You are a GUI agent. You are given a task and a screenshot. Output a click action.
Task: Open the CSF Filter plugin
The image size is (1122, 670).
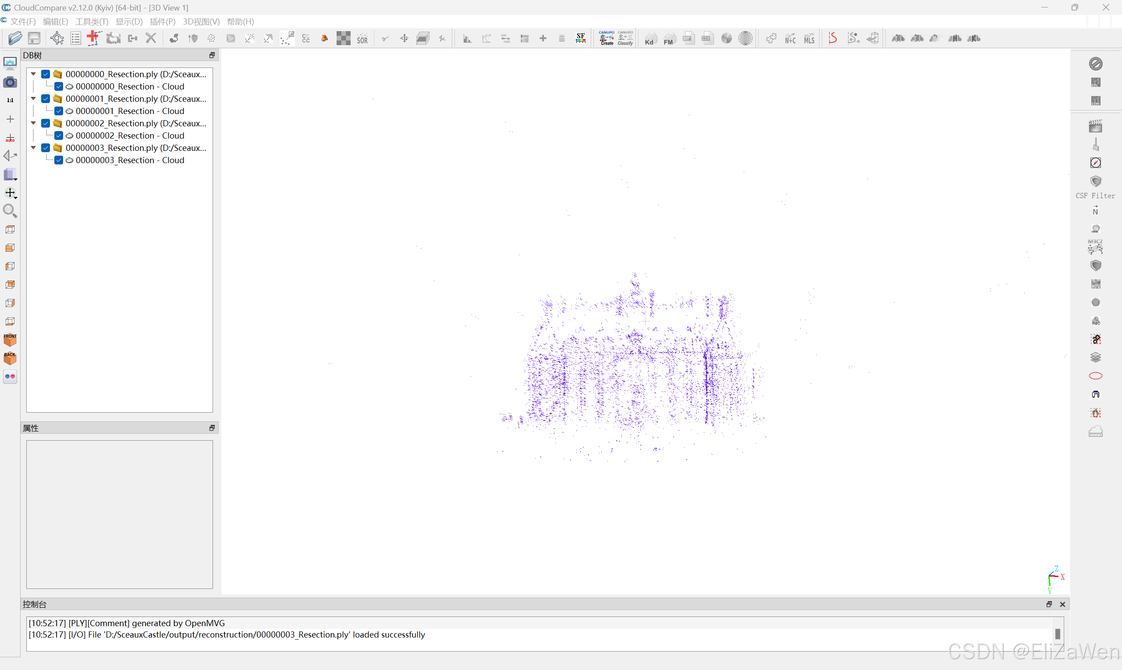pyautogui.click(x=1095, y=182)
